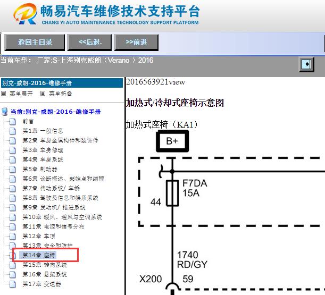Image resolution: width=325 pixels, height=295 pixels.
Task: Click page icon next to 第5章
Action: click(13, 169)
